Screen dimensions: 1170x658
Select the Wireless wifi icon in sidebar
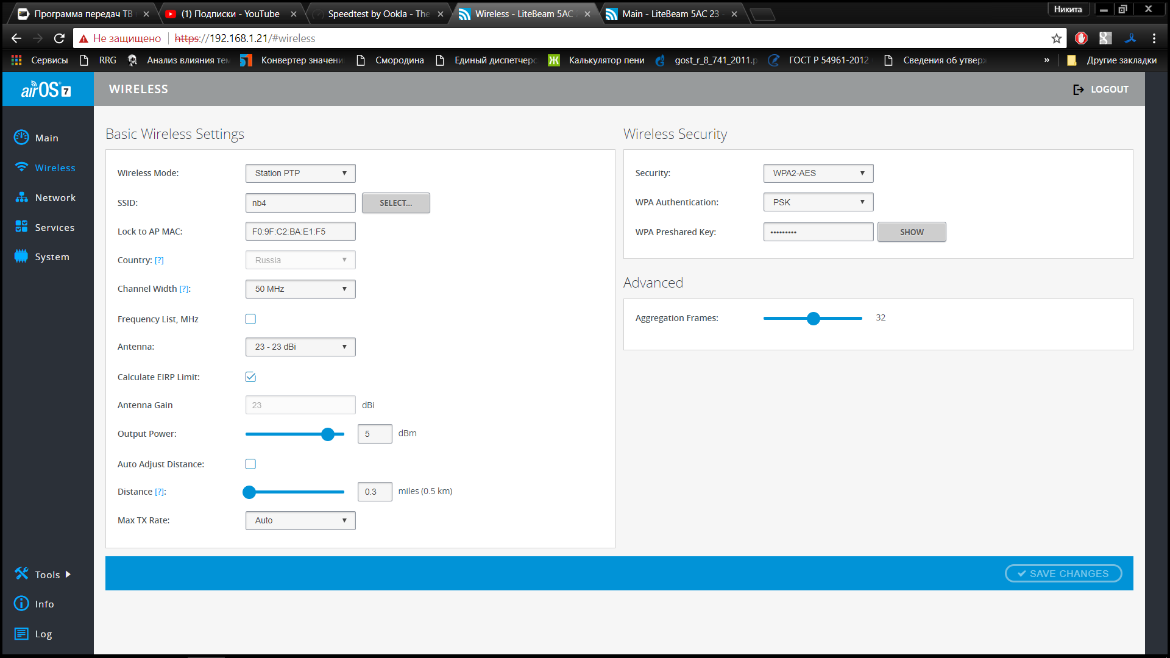[x=21, y=168]
